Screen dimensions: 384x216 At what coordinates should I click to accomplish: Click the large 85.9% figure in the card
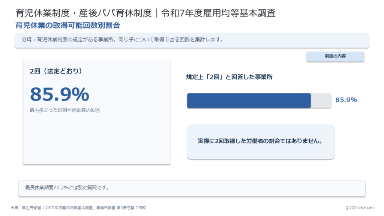coord(60,94)
